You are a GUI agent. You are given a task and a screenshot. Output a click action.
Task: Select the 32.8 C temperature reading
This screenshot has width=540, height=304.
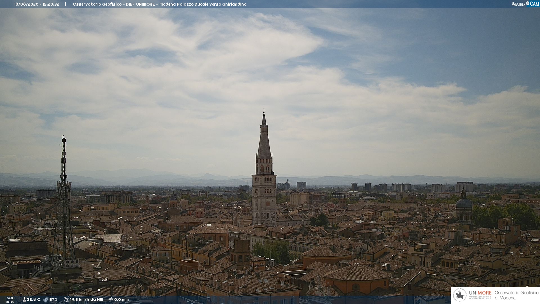(x=33, y=299)
